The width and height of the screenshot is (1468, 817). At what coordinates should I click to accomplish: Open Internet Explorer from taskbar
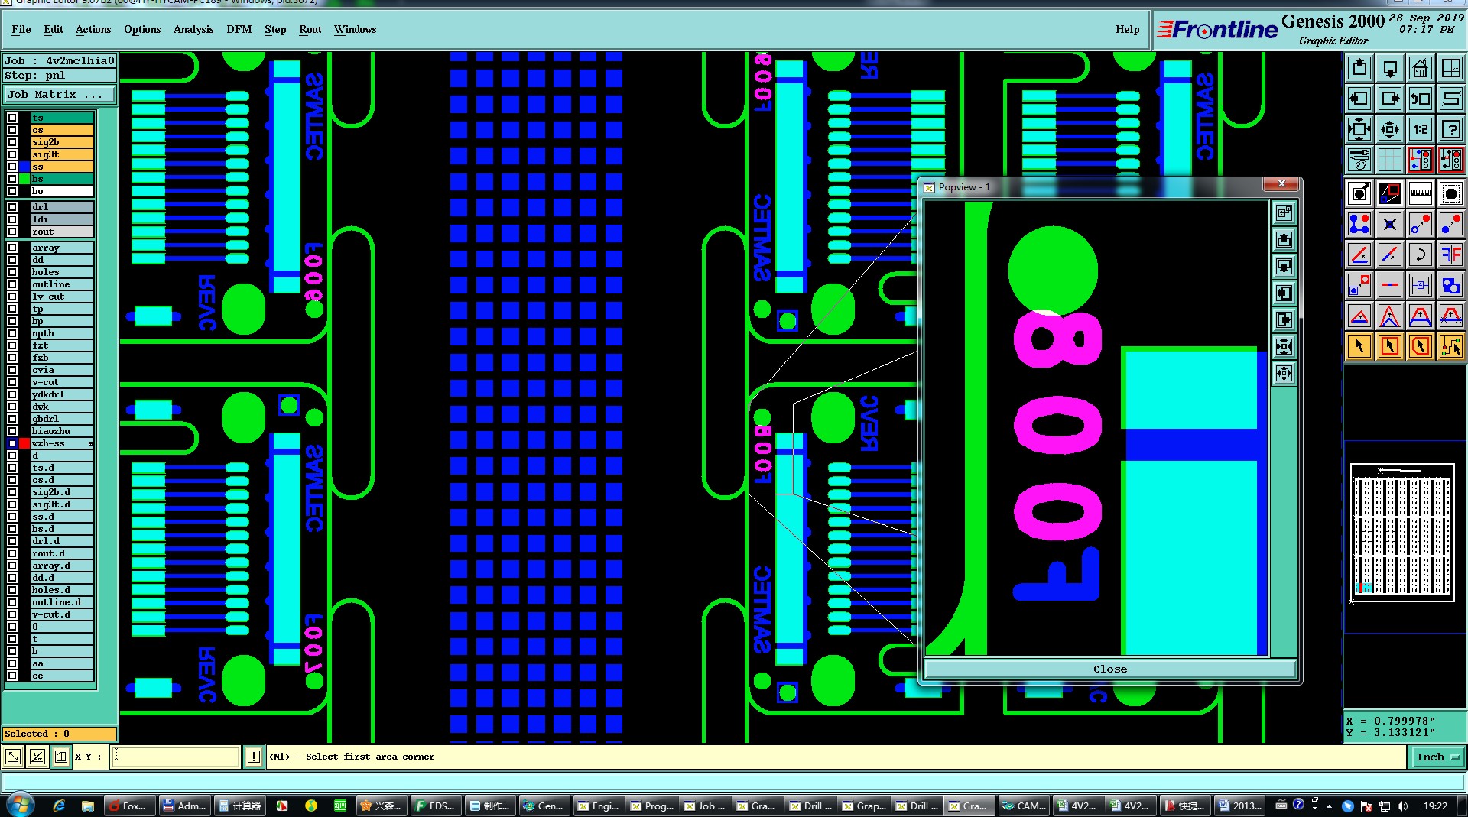coord(59,806)
